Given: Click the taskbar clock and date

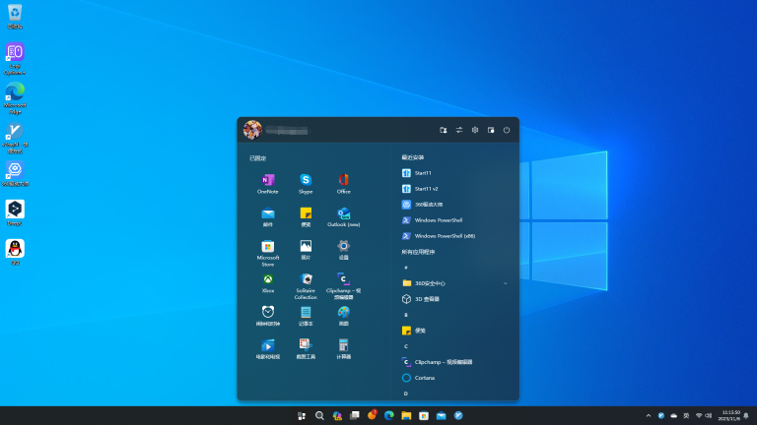Looking at the screenshot, I should click(730, 416).
